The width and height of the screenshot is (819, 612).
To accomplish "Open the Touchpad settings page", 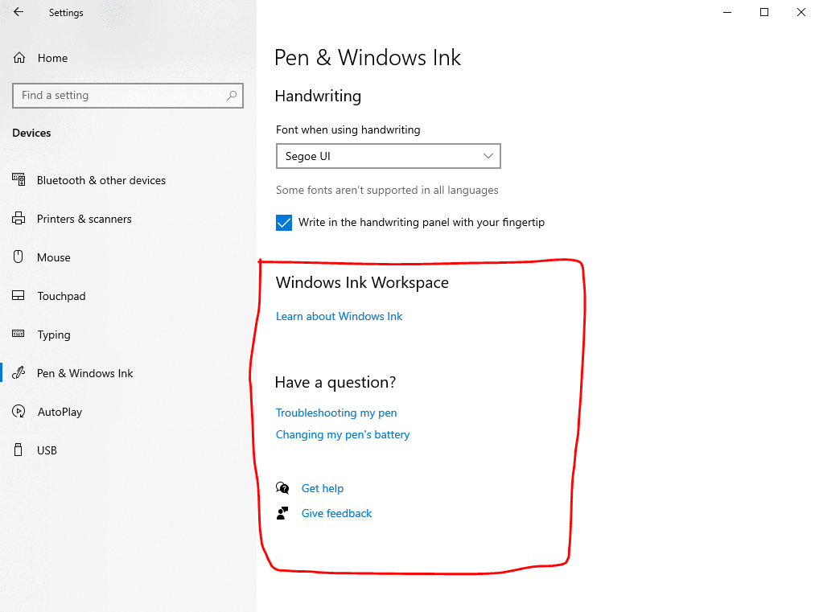I will pos(62,296).
